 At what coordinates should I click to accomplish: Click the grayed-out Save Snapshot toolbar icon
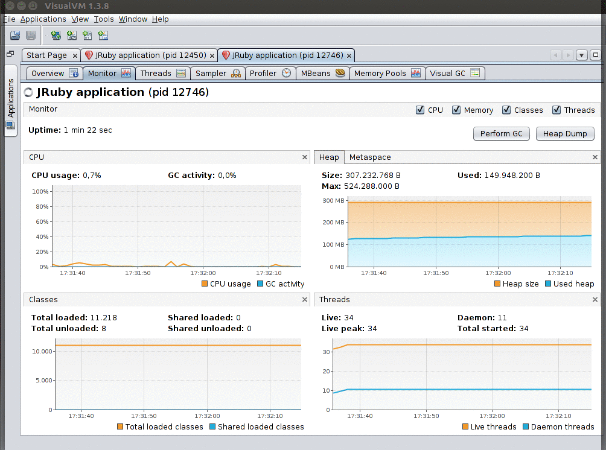31,36
